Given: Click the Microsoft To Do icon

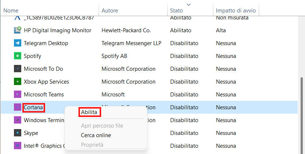Looking at the screenshot, I should click(18, 69).
